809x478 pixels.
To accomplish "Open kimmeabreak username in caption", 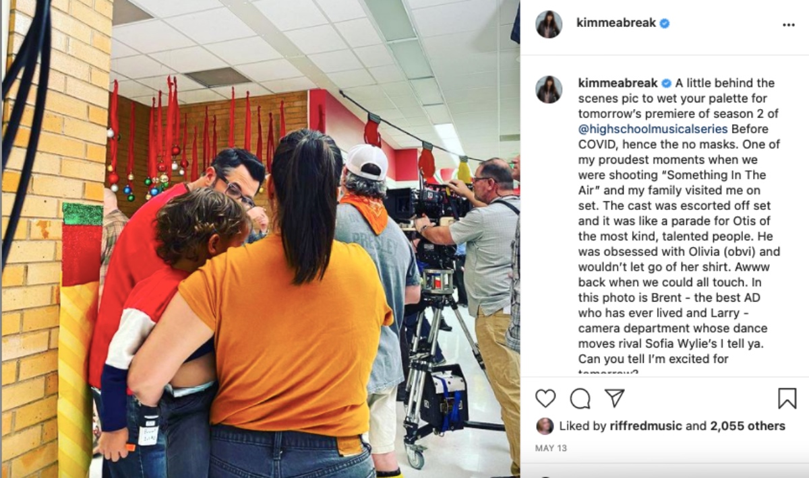I will point(618,83).
